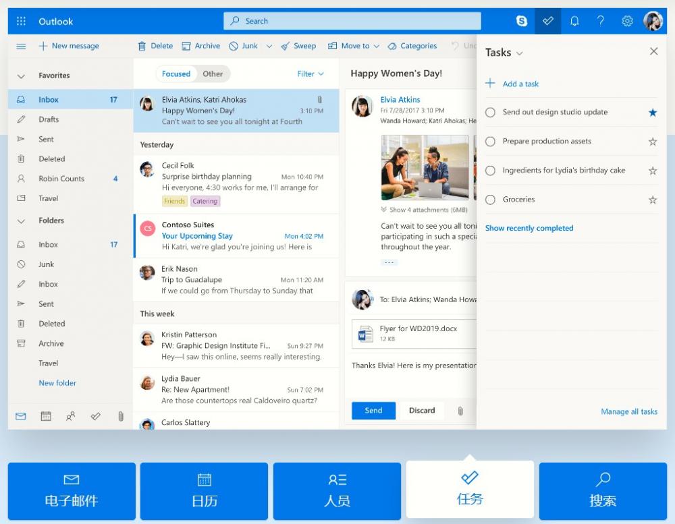Viewport: 675px width, 524px height.
Task: Close the Tasks panel
Action: pos(653,52)
